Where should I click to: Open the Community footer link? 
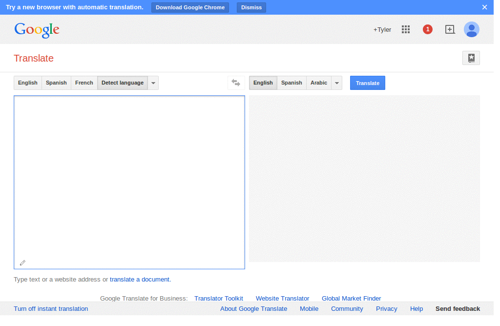(347, 309)
